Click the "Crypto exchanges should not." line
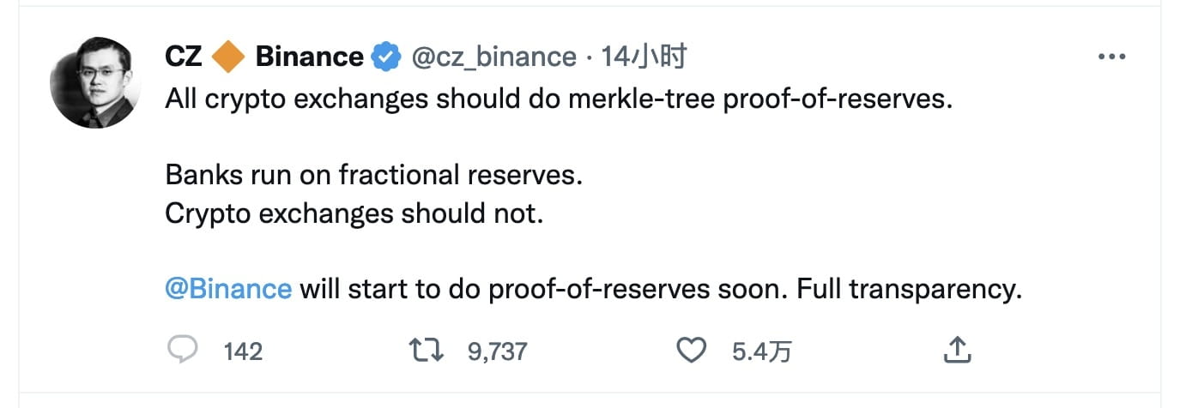The height and width of the screenshot is (408, 1186). click(354, 213)
